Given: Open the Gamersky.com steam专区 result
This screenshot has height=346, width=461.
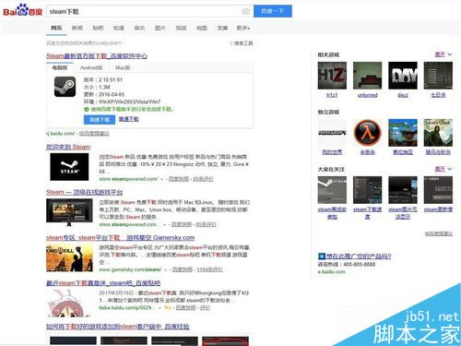Looking at the screenshot, I should tap(120, 238).
